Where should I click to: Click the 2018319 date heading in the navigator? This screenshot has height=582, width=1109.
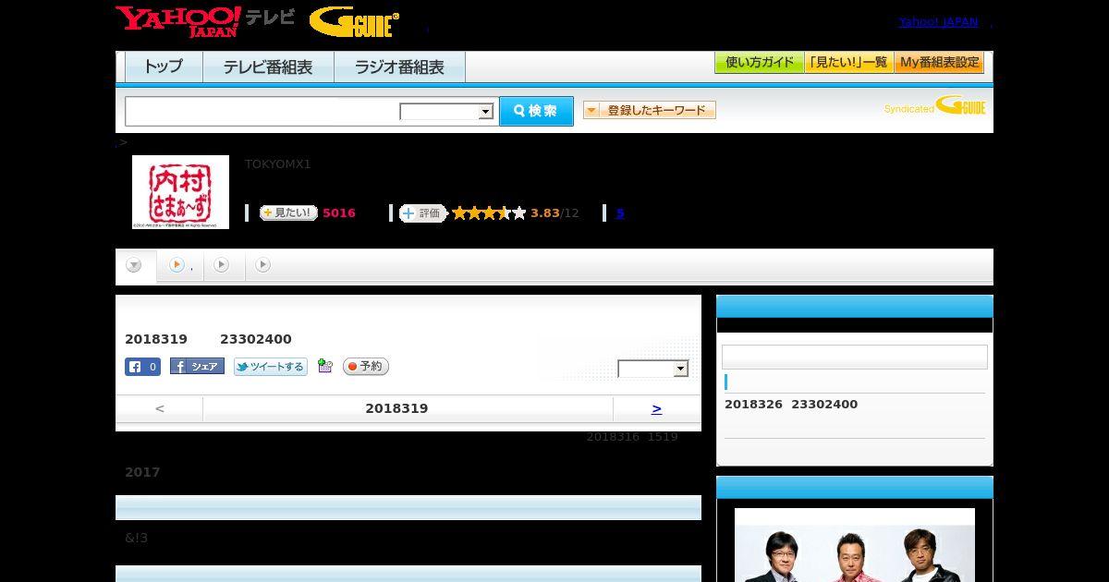pos(396,408)
